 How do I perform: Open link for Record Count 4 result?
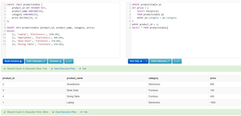[x=86, y=112]
